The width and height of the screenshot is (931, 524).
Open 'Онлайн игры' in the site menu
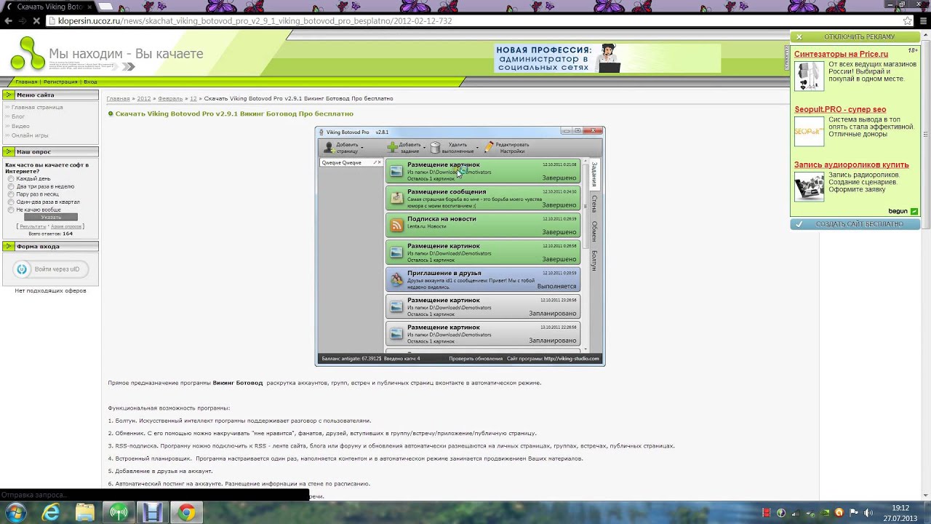(x=30, y=135)
